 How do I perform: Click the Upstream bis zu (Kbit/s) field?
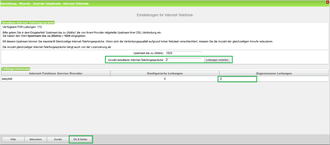point(184,53)
